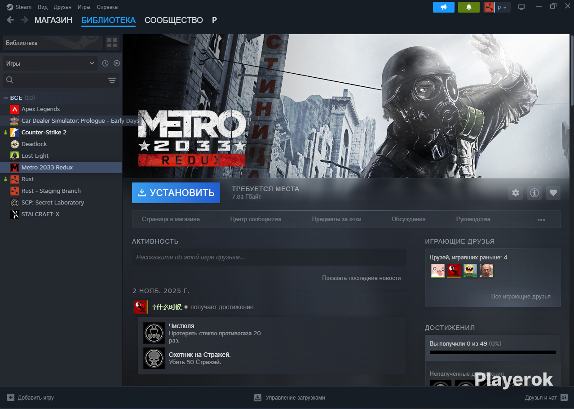Open Руководства link
Image resolution: width=574 pixels, height=409 pixels.
click(473, 219)
